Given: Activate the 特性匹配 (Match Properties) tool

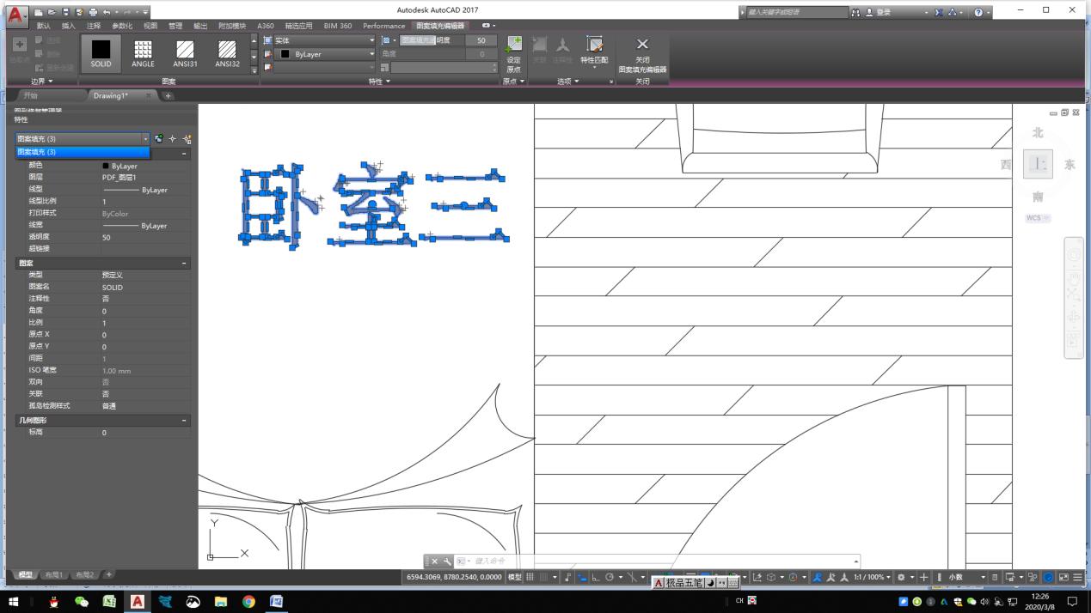Looking at the screenshot, I should coord(594,52).
